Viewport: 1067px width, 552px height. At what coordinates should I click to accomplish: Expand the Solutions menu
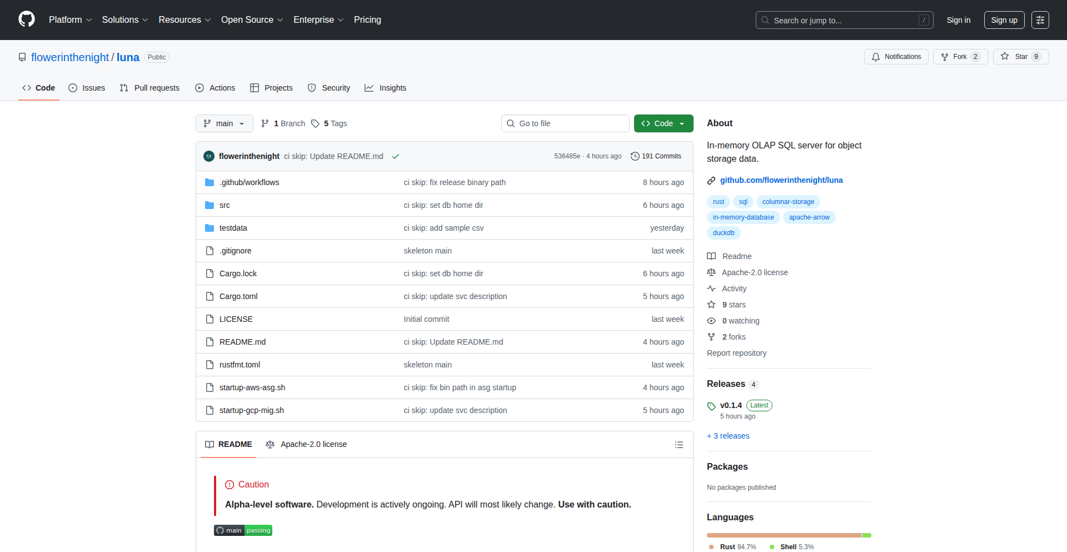[x=125, y=19]
